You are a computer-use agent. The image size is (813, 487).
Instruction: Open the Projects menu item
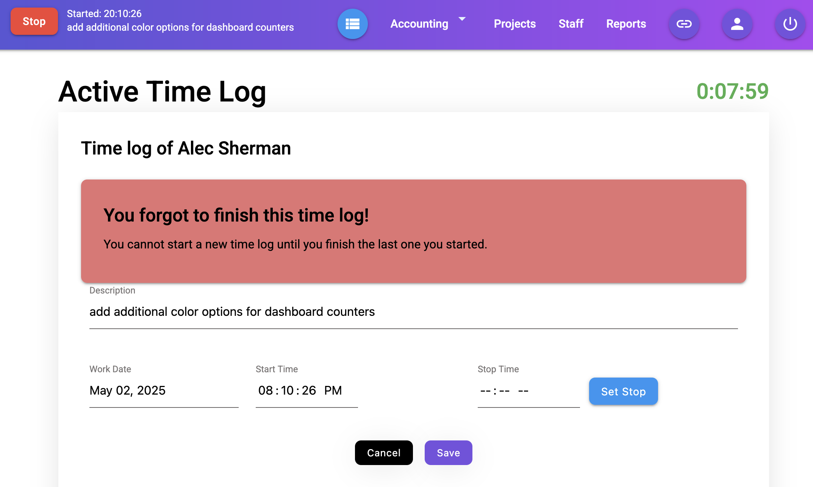[x=514, y=23]
